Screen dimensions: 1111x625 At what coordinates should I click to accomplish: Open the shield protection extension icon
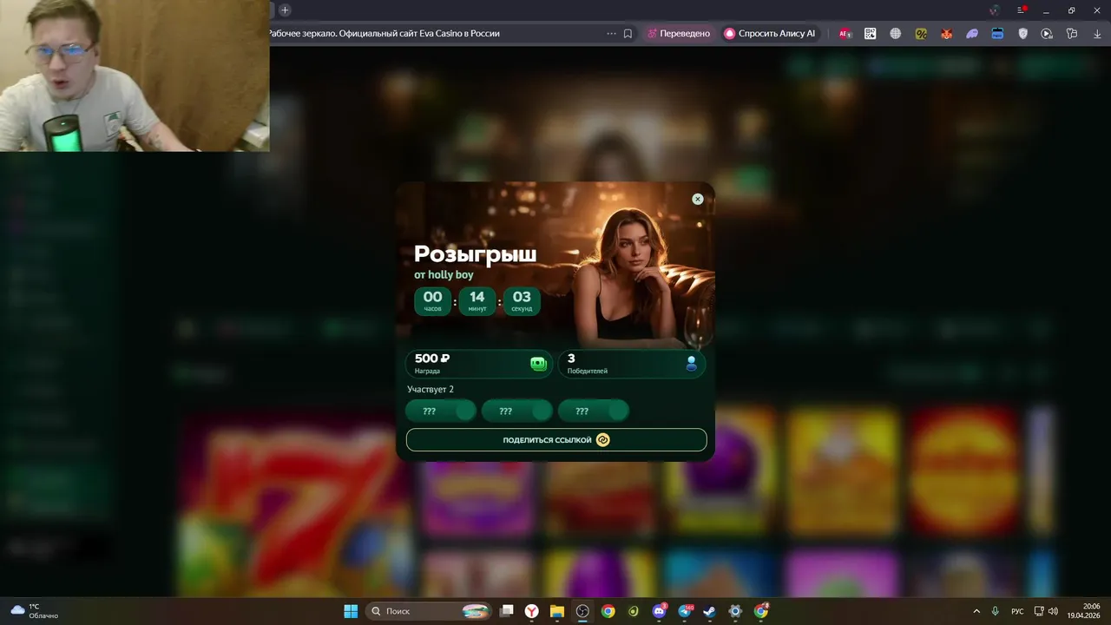click(1022, 34)
